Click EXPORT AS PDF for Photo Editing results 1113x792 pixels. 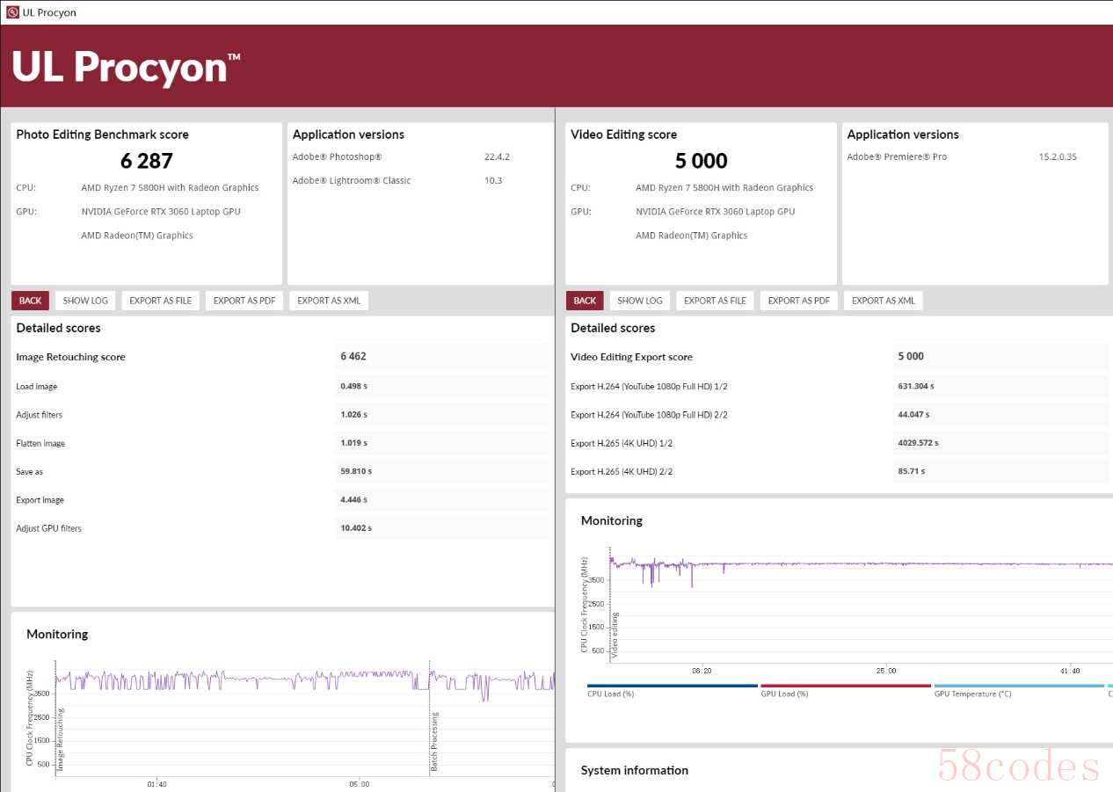pyautogui.click(x=244, y=301)
